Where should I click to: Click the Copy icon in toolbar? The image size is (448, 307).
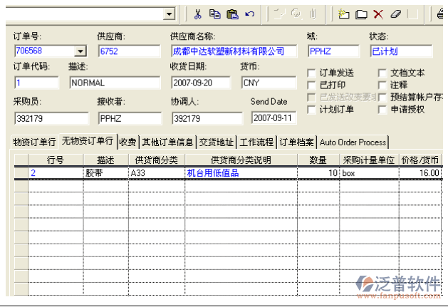coord(215,14)
